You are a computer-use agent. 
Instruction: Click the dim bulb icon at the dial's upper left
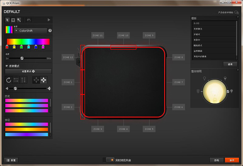(x=204, y=78)
